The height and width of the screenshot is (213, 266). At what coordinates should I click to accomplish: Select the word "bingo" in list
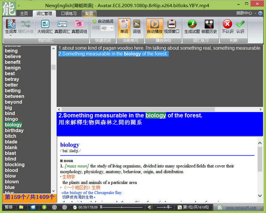(x=11, y=119)
